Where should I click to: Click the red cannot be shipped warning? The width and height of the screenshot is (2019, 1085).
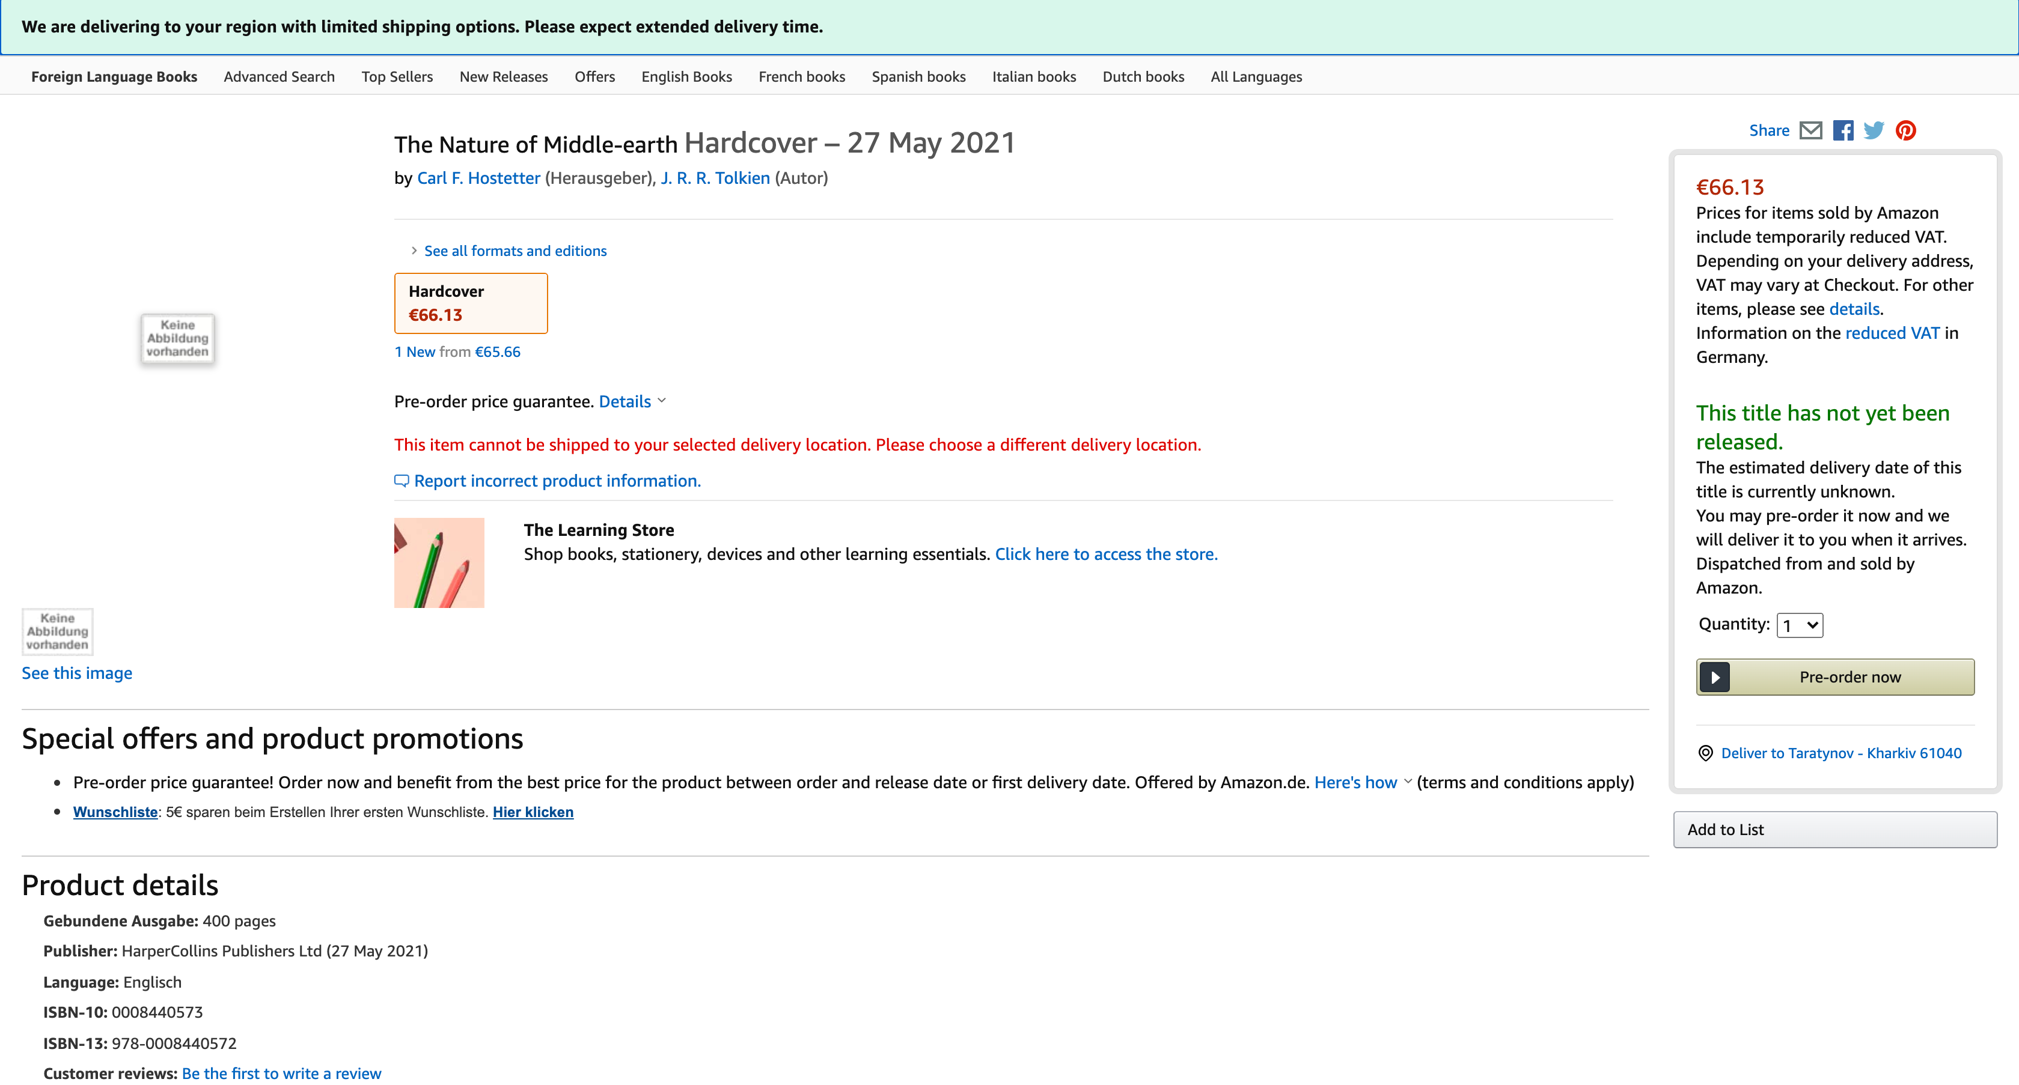tap(797, 445)
